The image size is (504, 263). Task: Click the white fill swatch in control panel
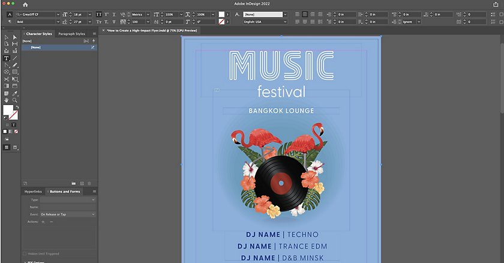tap(221, 14)
